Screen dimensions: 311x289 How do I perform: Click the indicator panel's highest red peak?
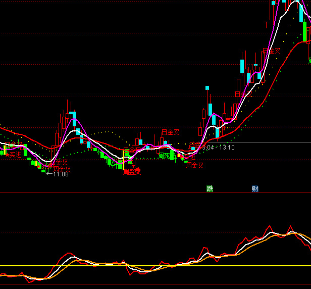pyautogui.click(x=290, y=226)
